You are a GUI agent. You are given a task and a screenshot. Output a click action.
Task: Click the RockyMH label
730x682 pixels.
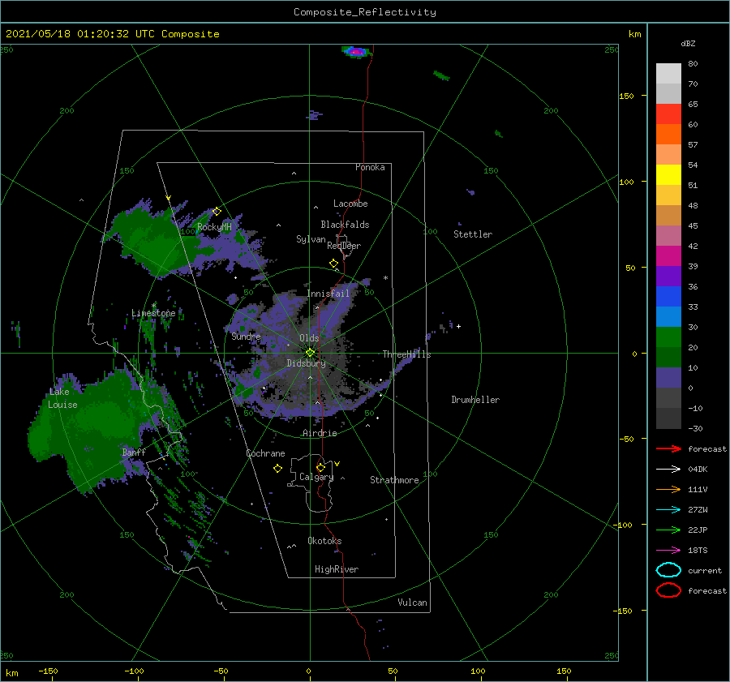point(214,227)
